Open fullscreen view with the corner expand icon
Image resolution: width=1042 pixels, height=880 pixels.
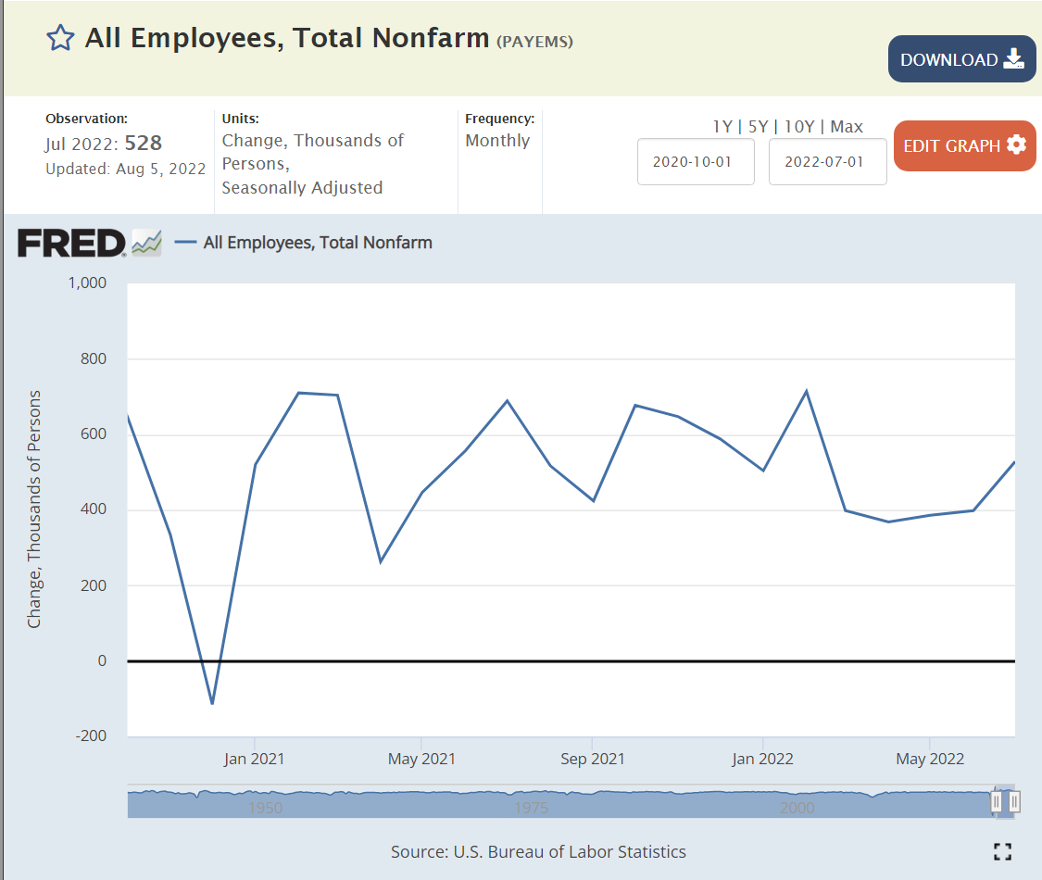coord(1001,851)
